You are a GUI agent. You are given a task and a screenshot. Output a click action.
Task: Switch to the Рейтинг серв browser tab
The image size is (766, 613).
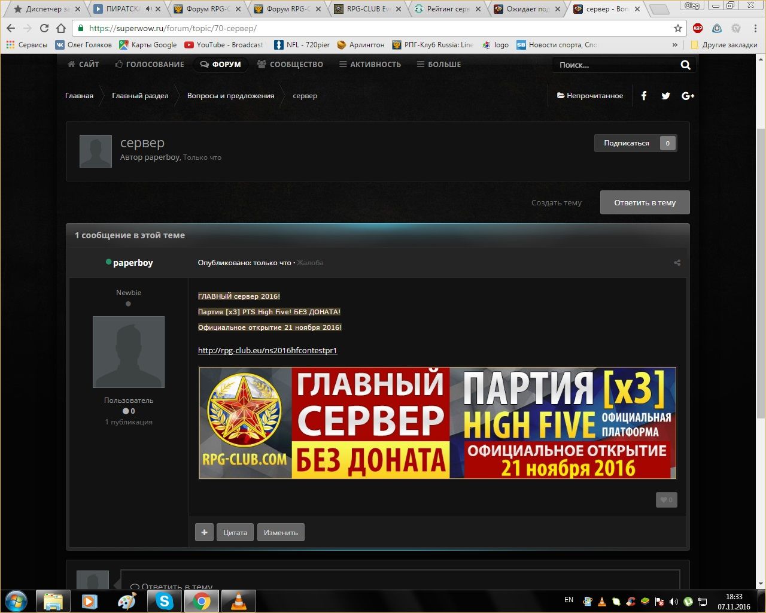[x=448, y=9]
